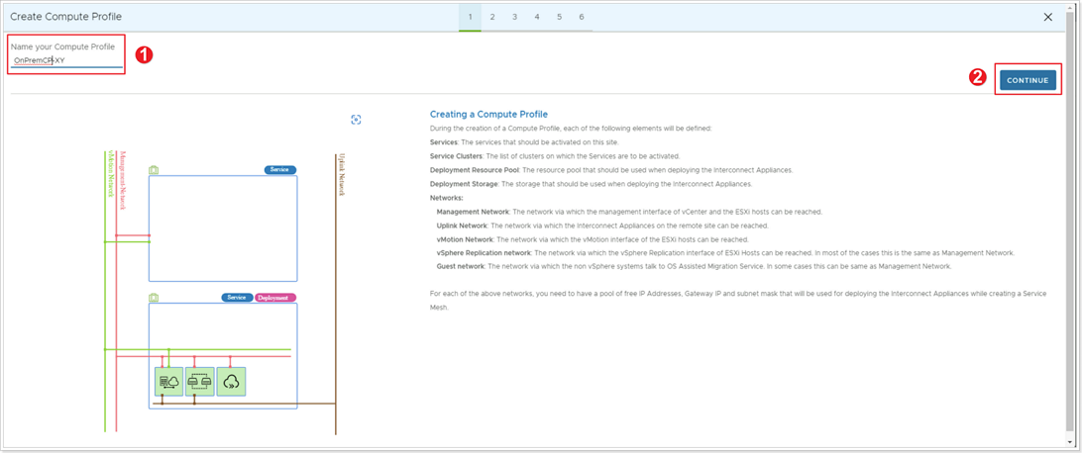
Task: Select the cloud with arrows appliance icon
Action: (231, 381)
